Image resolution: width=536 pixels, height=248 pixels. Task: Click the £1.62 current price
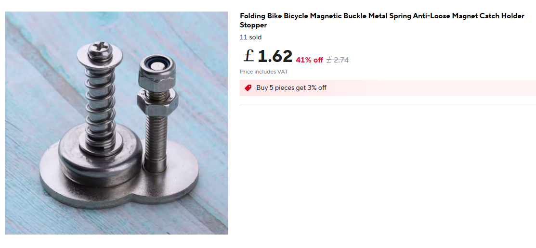tap(268, 56)
